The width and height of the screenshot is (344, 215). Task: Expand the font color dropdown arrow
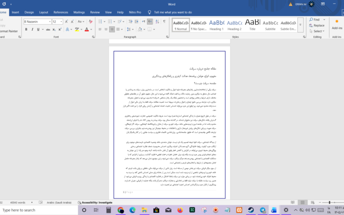click(x=91, y=30)
